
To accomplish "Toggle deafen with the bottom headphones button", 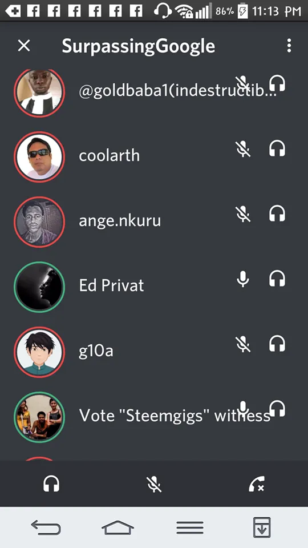I will tap(51, 485).
